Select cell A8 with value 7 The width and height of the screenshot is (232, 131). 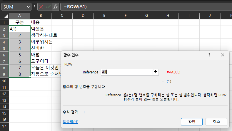pyautogui.click(x=19, y=68)
